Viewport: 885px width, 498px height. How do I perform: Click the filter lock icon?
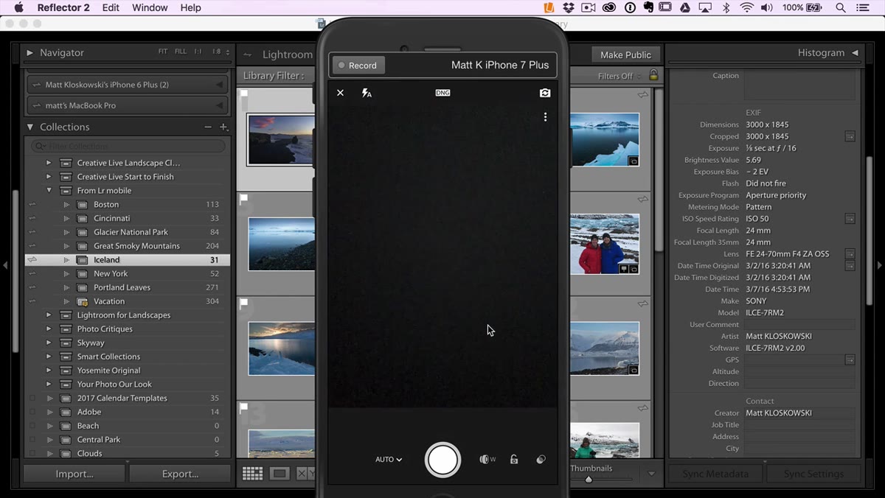coord(653,75)
